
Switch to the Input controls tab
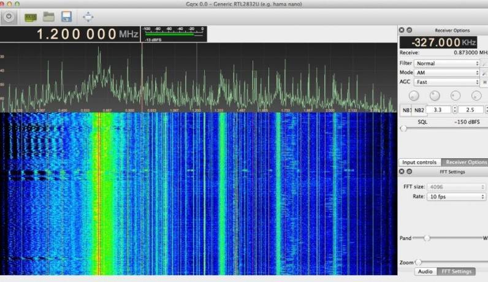pos(419,162)
